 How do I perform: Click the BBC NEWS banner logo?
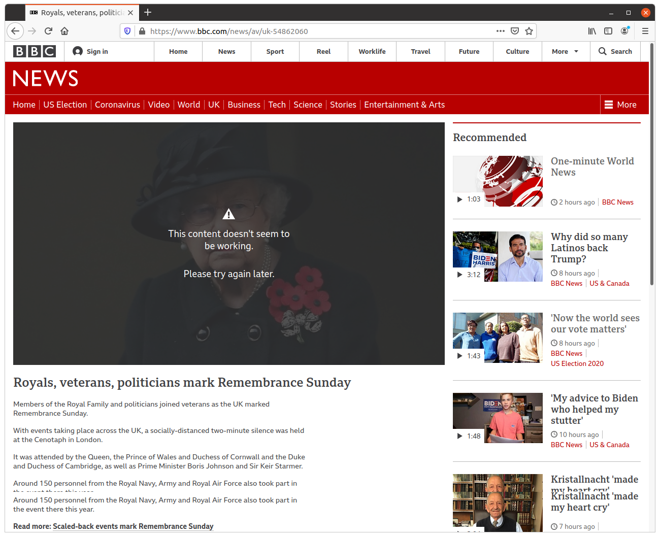(x=46, y=79)
